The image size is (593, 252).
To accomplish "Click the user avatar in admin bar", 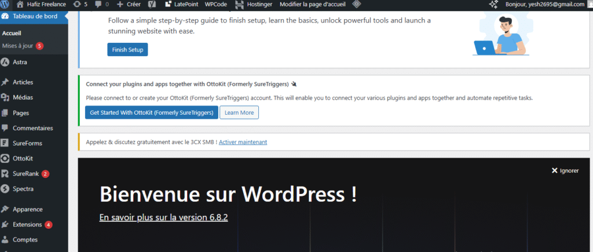I will coord(590,5).
